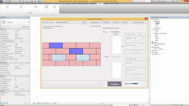Click the second-row blue board panel
This screenshot has height=106, width=189.
tap(76, 51)
